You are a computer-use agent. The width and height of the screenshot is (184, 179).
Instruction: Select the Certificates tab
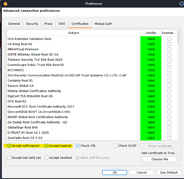coord(80,24)
